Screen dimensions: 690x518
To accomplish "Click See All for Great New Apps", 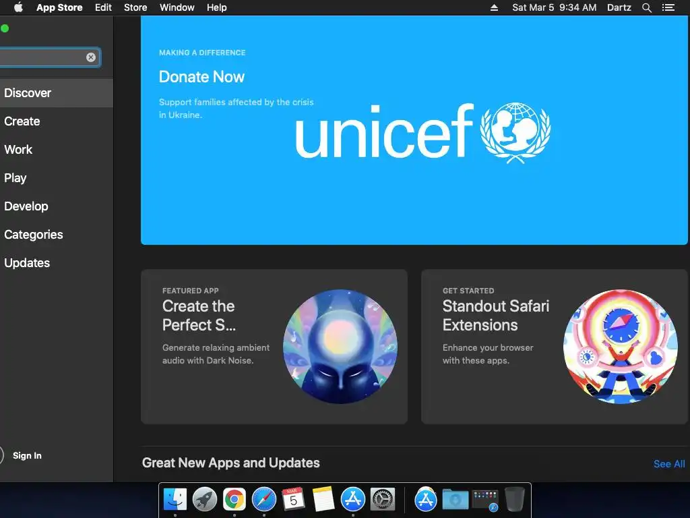I will (669, 464).
